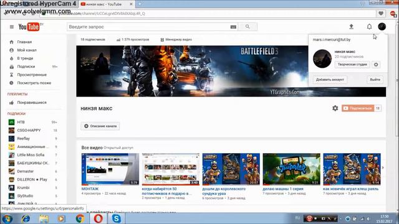Open 'как новичёк играл клеш рояль' thumbnail

click(352, 169)
